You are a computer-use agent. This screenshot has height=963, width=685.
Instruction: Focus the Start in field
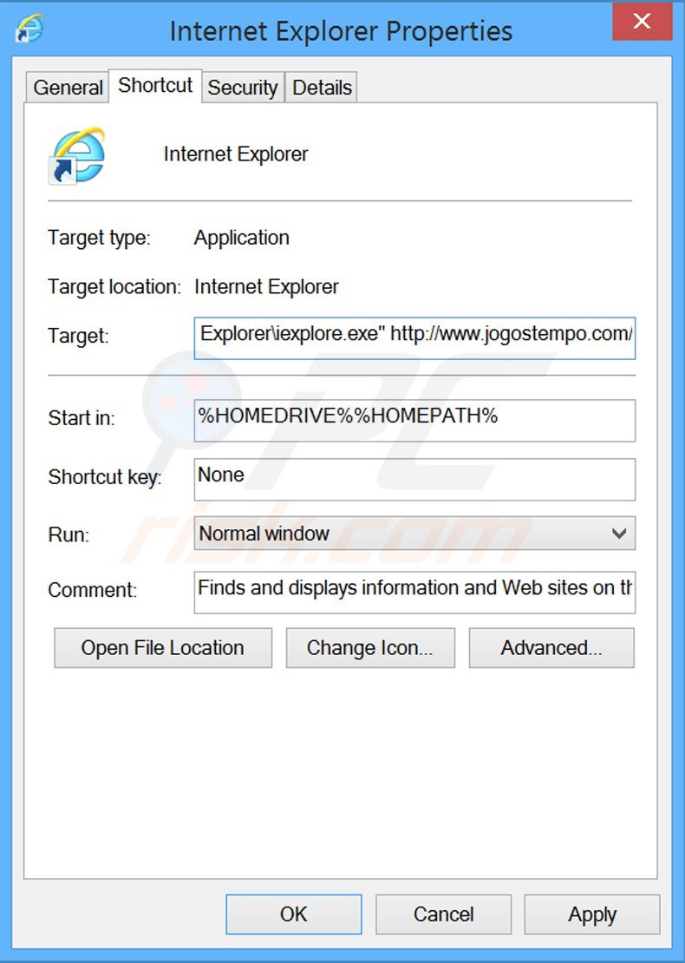414,420
